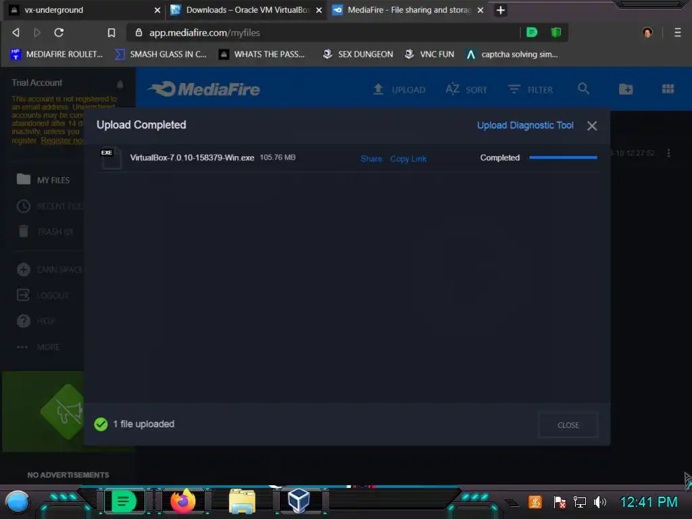692x519 pixels.
Task: Open the WHATS THE PASS... bookmark
Action: pyautogui.click(x=262, y=54)
